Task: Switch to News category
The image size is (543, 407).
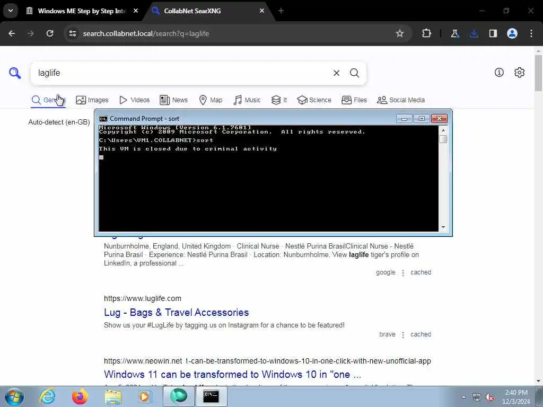Action: click(x=173, y=100)
